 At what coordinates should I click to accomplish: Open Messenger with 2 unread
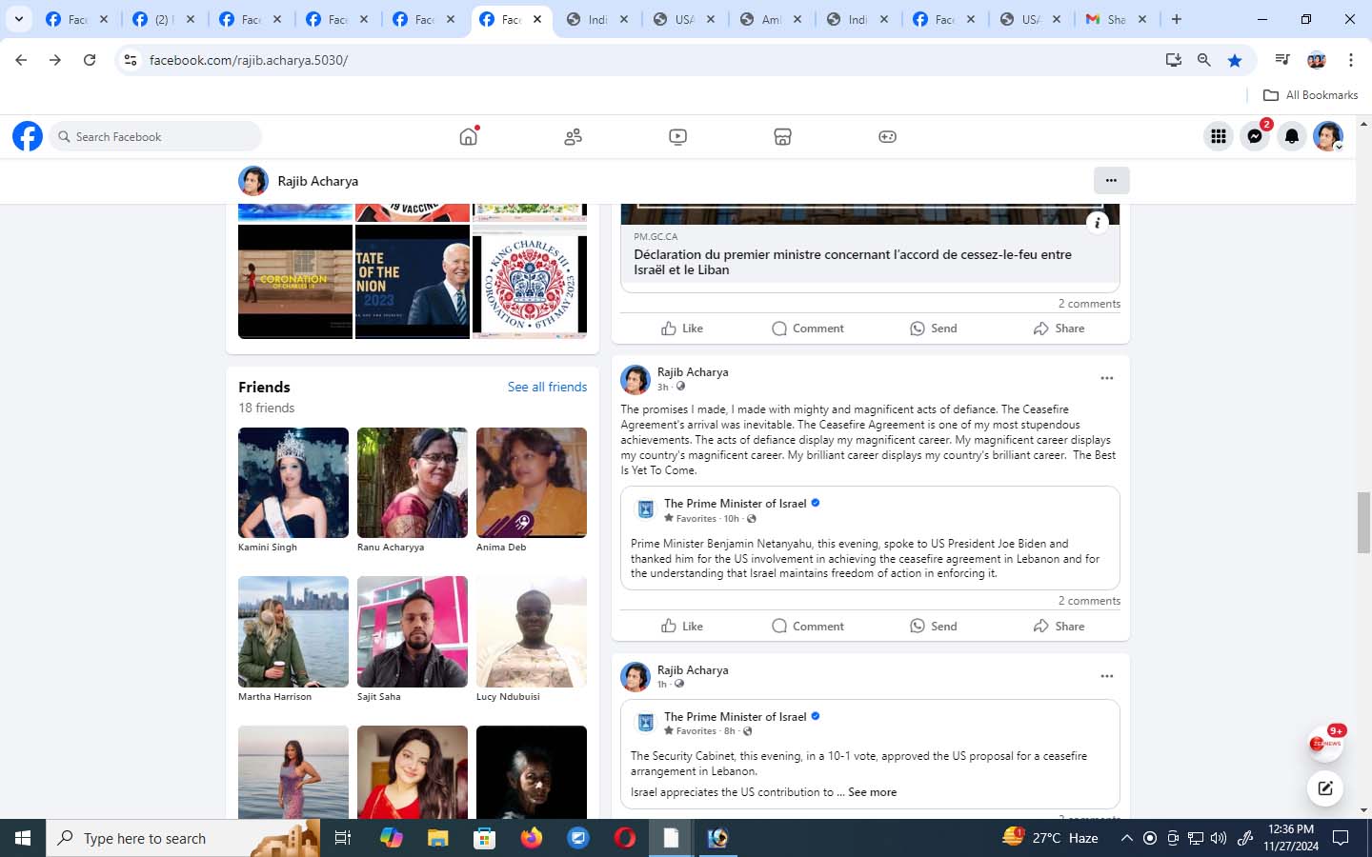click(1255, 136)
